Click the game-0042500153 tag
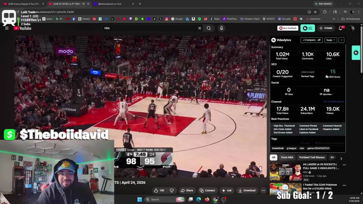Viewport: 363px width, 204px height. (318, 148)
